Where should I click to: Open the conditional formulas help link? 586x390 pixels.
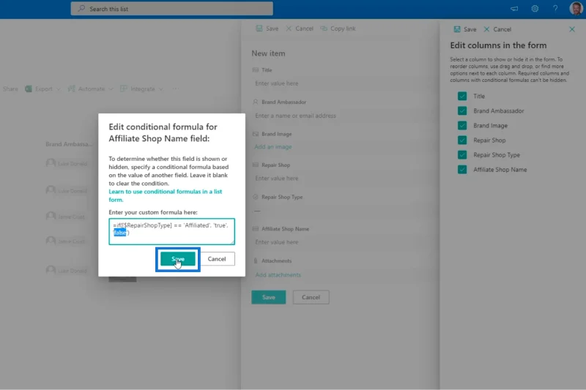tap(166, 195)
